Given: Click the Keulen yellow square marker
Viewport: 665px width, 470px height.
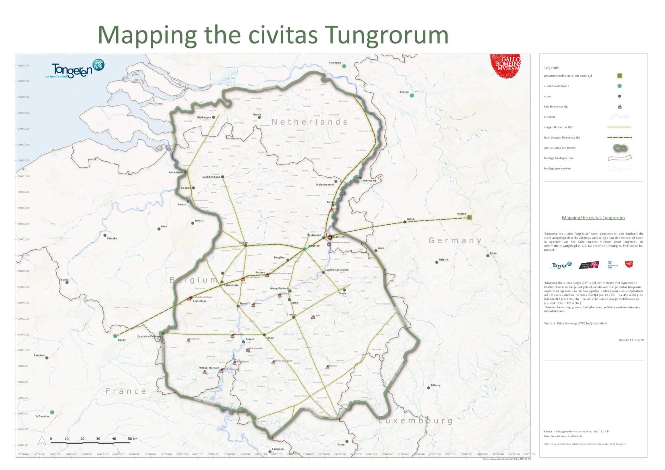Looking at the screenshot, I should (x=469, y=217).
